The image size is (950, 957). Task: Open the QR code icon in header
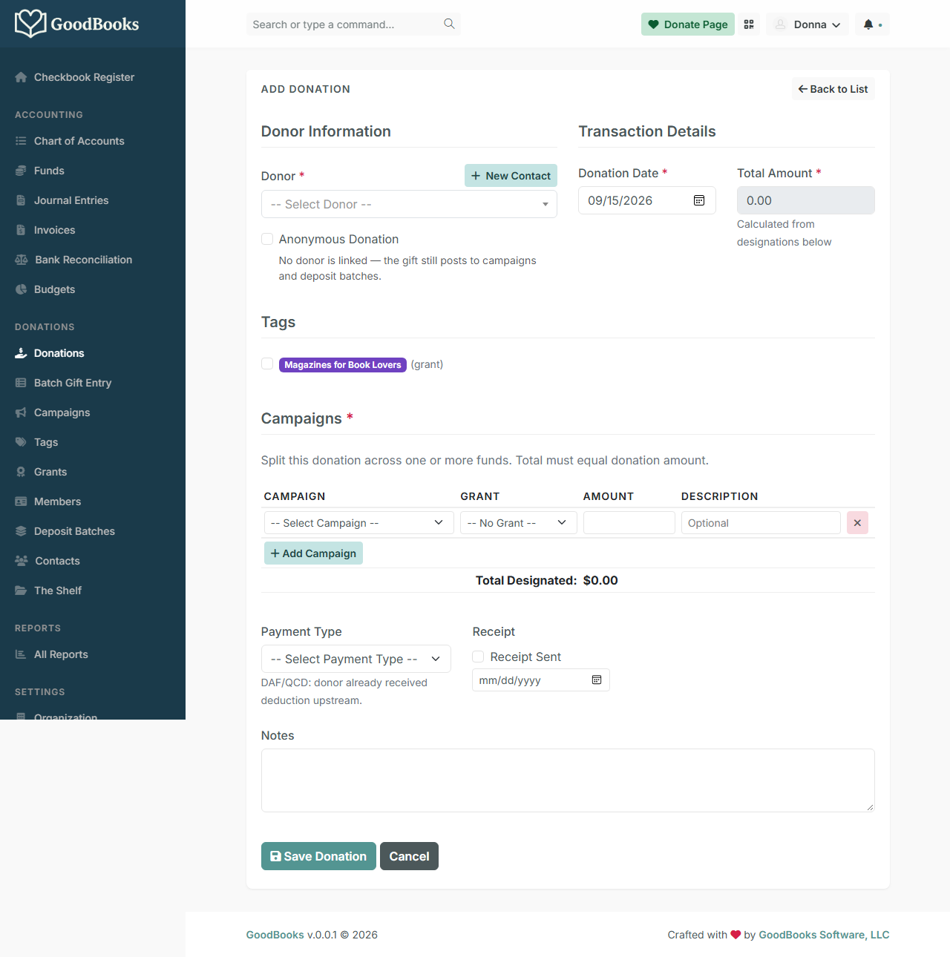pyautogui.click(x=749, y=24)
